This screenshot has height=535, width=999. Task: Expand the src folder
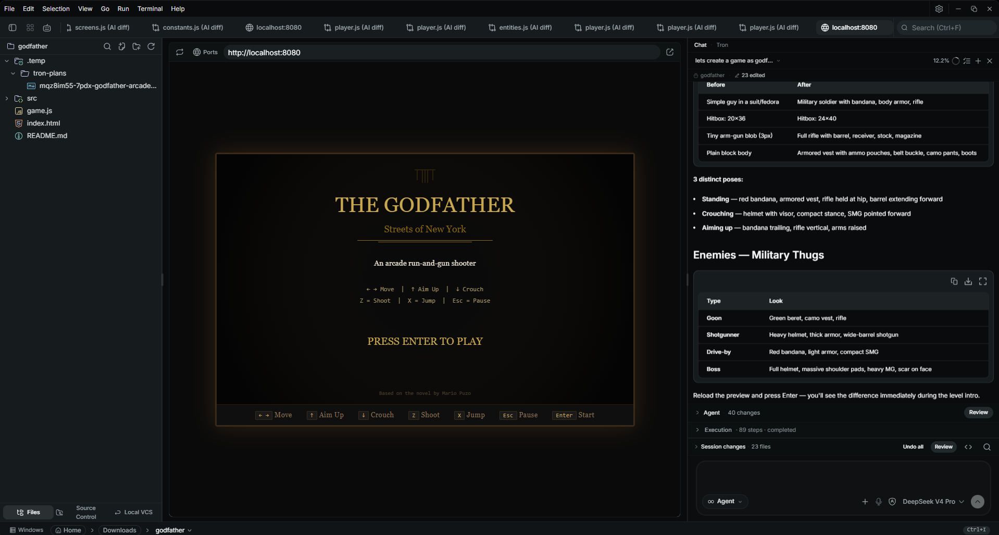pos(7,98)
